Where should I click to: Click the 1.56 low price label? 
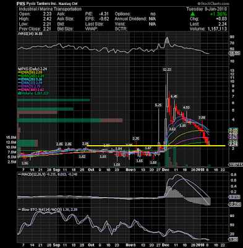tap(25, 163)
